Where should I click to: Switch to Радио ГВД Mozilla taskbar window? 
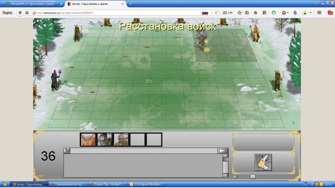[108, 184]
